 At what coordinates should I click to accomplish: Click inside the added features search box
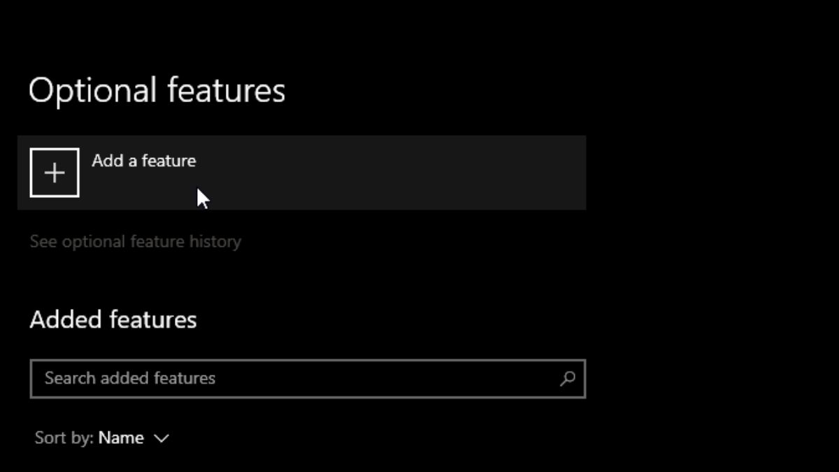point(294,378)
